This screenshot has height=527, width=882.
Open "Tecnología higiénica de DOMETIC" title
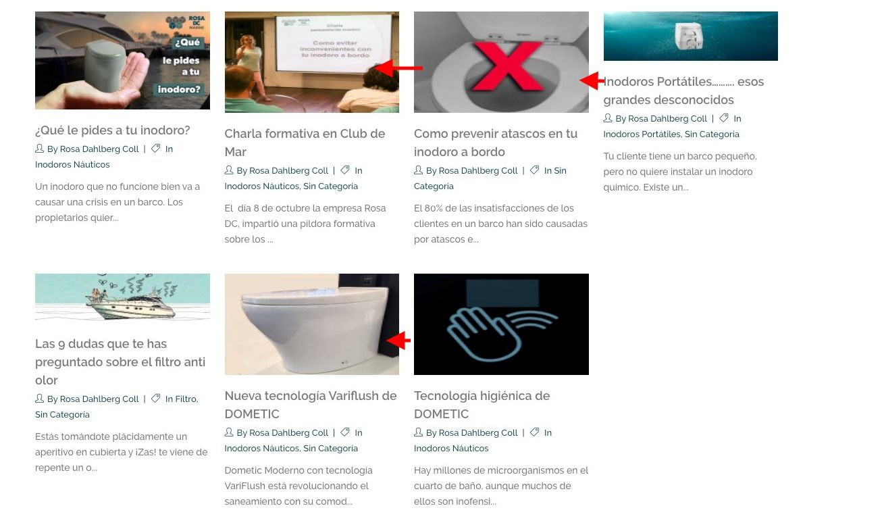pyautogui.click(x=482, y=405)
